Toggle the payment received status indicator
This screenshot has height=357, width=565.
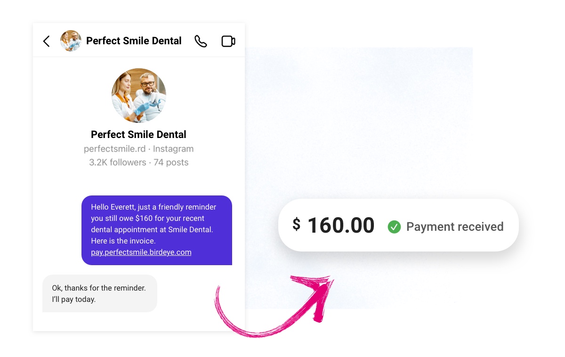(395, 227)
